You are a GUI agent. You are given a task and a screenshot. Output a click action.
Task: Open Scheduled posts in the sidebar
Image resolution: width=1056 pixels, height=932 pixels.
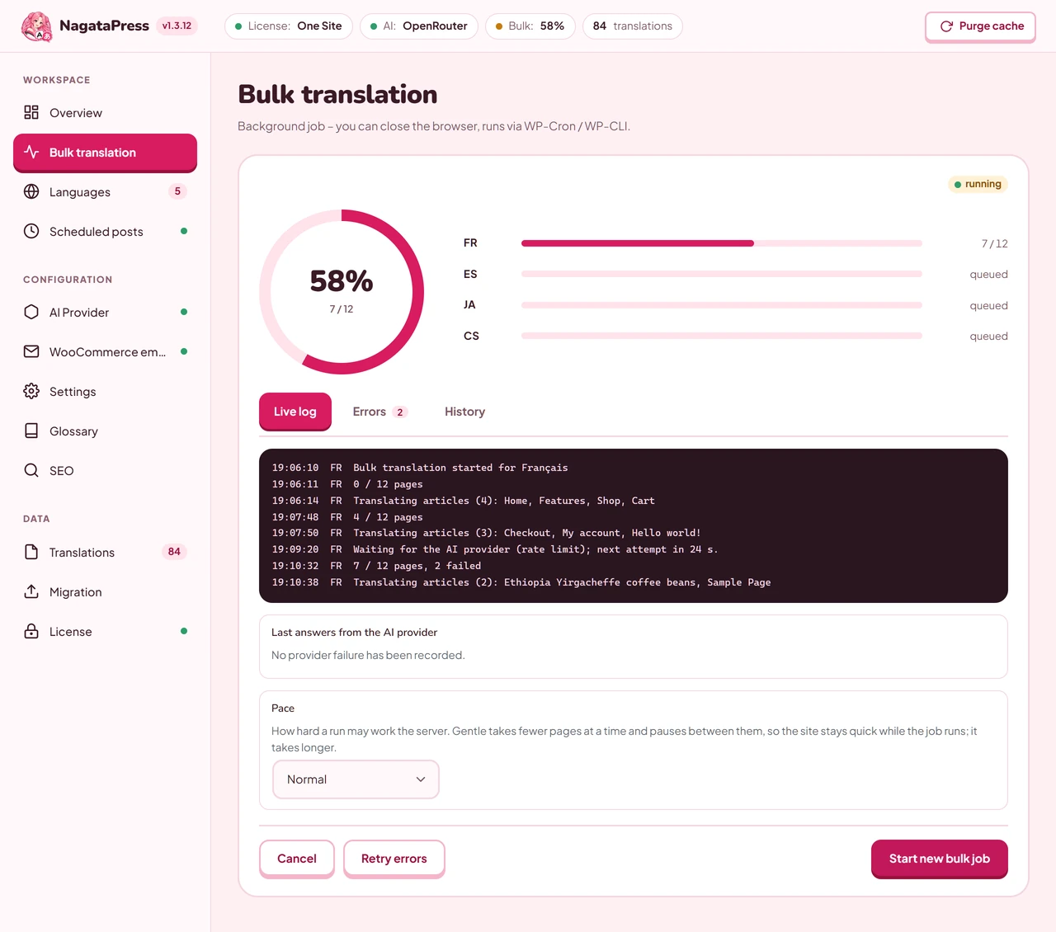point(105,232)
